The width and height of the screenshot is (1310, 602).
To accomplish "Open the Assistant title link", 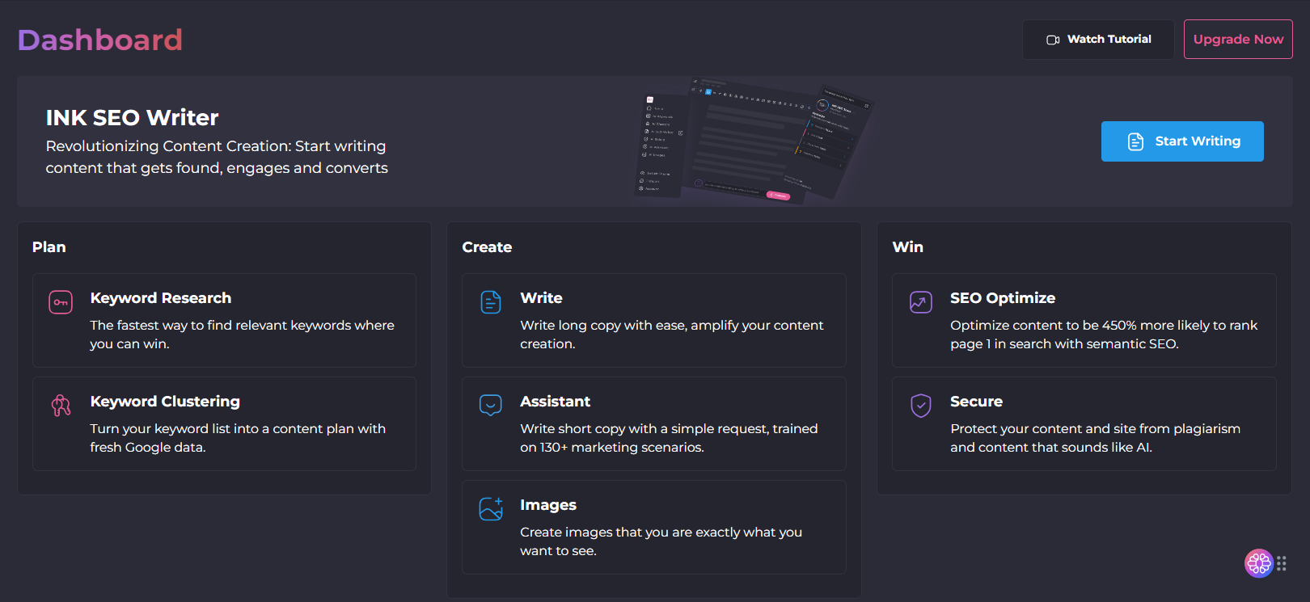I will pos(555,402).
